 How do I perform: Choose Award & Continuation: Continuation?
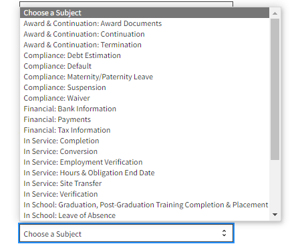144,34
